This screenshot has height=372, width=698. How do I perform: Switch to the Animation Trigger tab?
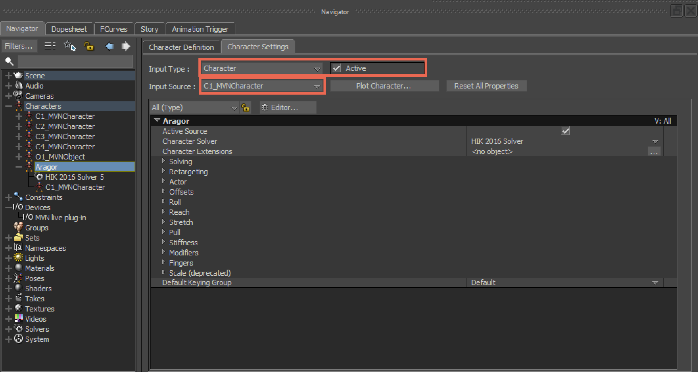point(200,29)
